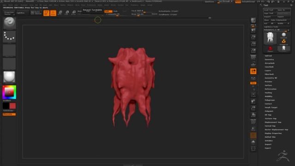295x166 pixels.
Task: Click Make PolyMesh3D button
Action: tap(280, 20)
